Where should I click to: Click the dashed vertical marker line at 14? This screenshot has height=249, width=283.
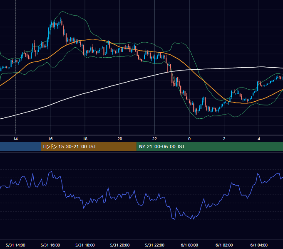coord(15,67)
